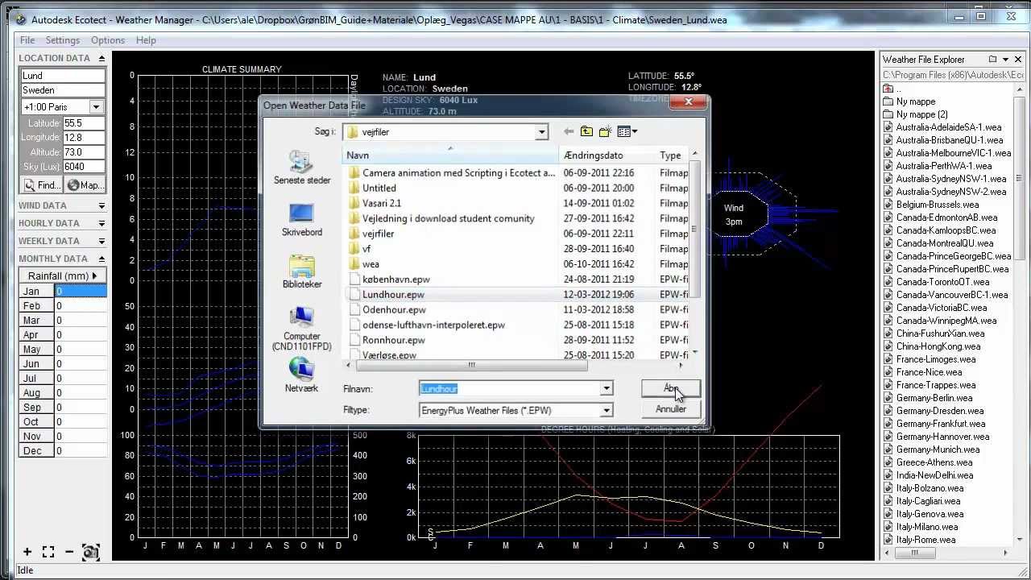Close the Weather File Explorer panel
Image resolution: width=1031 pixels, height=580 pixels.
tap(1018, 59)
